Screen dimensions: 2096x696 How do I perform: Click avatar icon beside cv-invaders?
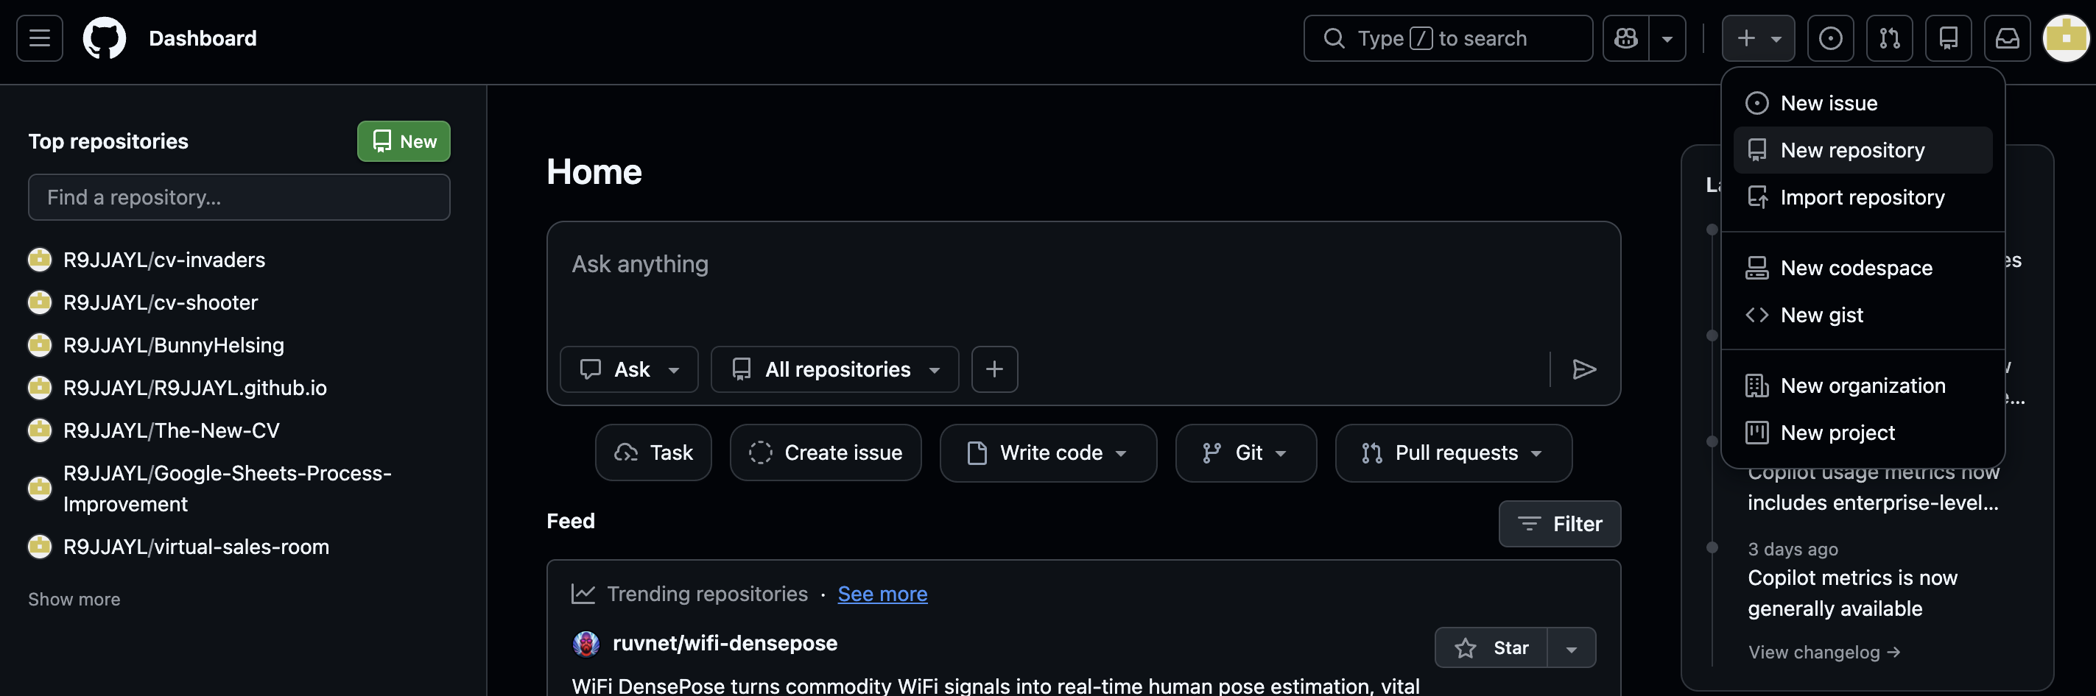[39, 260]
